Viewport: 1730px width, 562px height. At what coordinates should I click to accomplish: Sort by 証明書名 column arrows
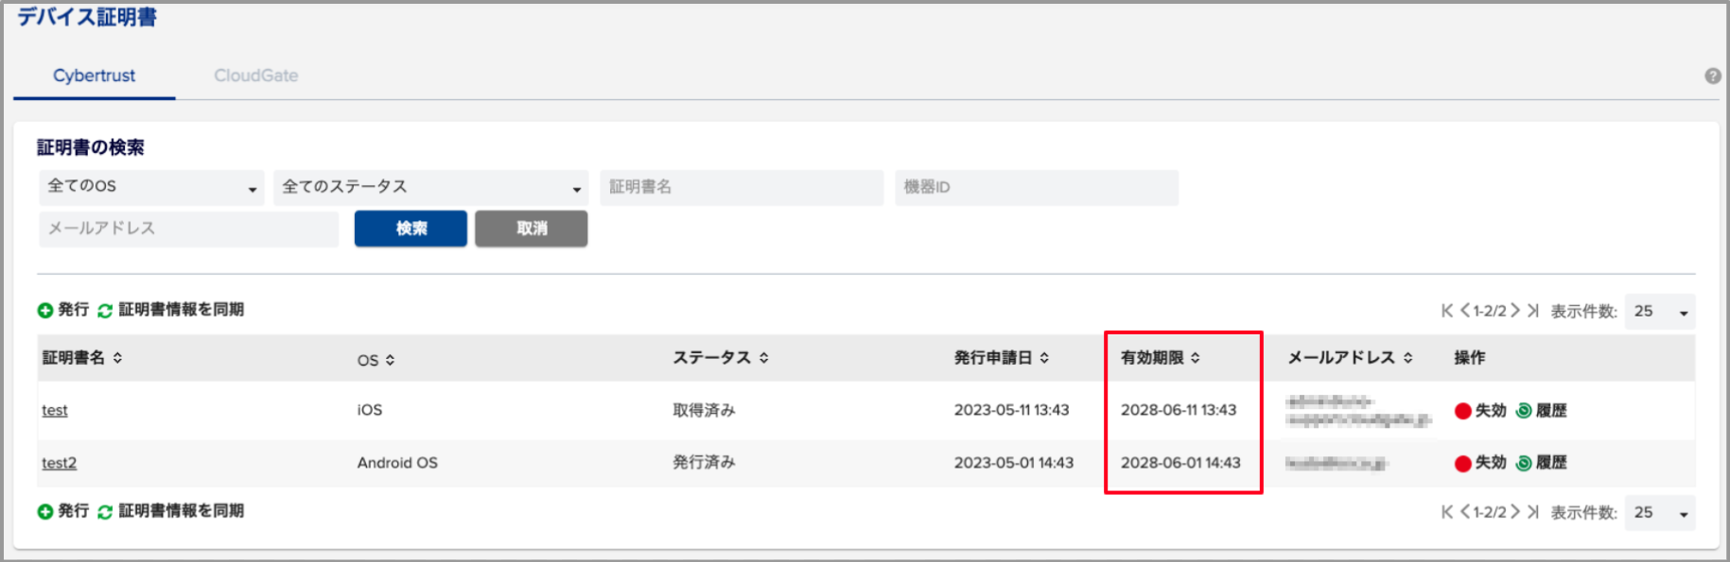117,358
